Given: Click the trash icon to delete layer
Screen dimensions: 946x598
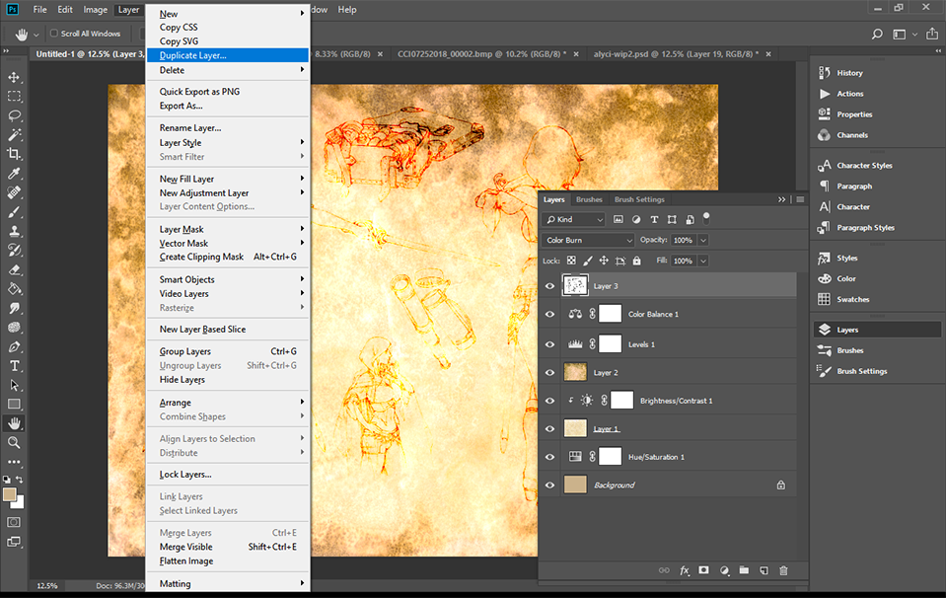Looking at the screenshot, I should [783, 570].
